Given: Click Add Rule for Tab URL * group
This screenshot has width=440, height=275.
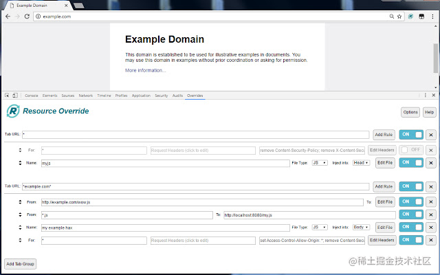Looking at the screenshot, I should 384,135.
